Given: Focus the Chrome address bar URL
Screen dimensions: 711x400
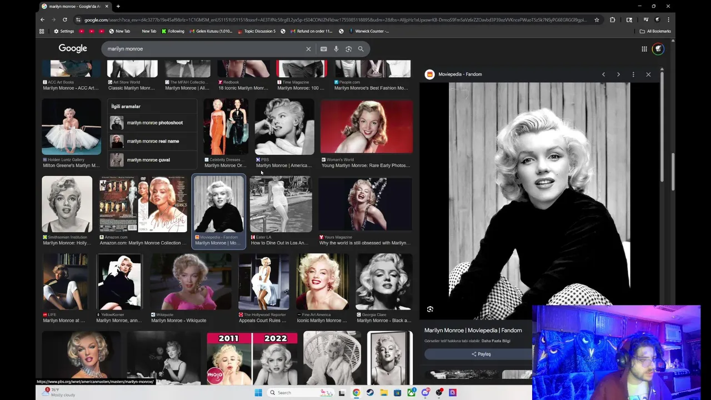Looking at the screenshot, I should click(x=335, y=19).
